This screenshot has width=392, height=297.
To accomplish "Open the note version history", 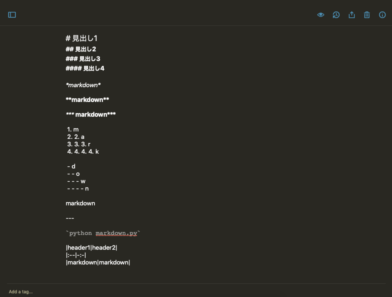I will 336,15.
